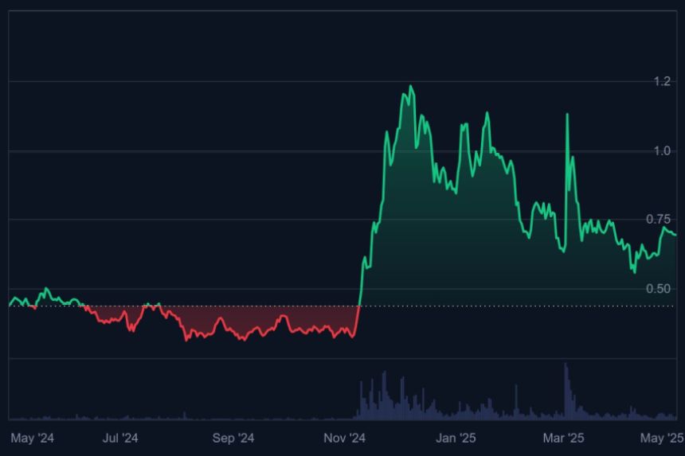
Task: Click the Mar '25 date label
Action: point(564,438)
